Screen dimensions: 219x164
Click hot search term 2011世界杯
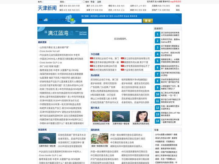click(118, 16)
